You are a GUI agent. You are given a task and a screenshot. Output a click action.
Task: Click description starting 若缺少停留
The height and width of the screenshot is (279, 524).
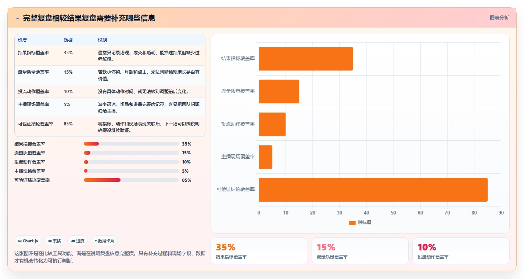149,75
